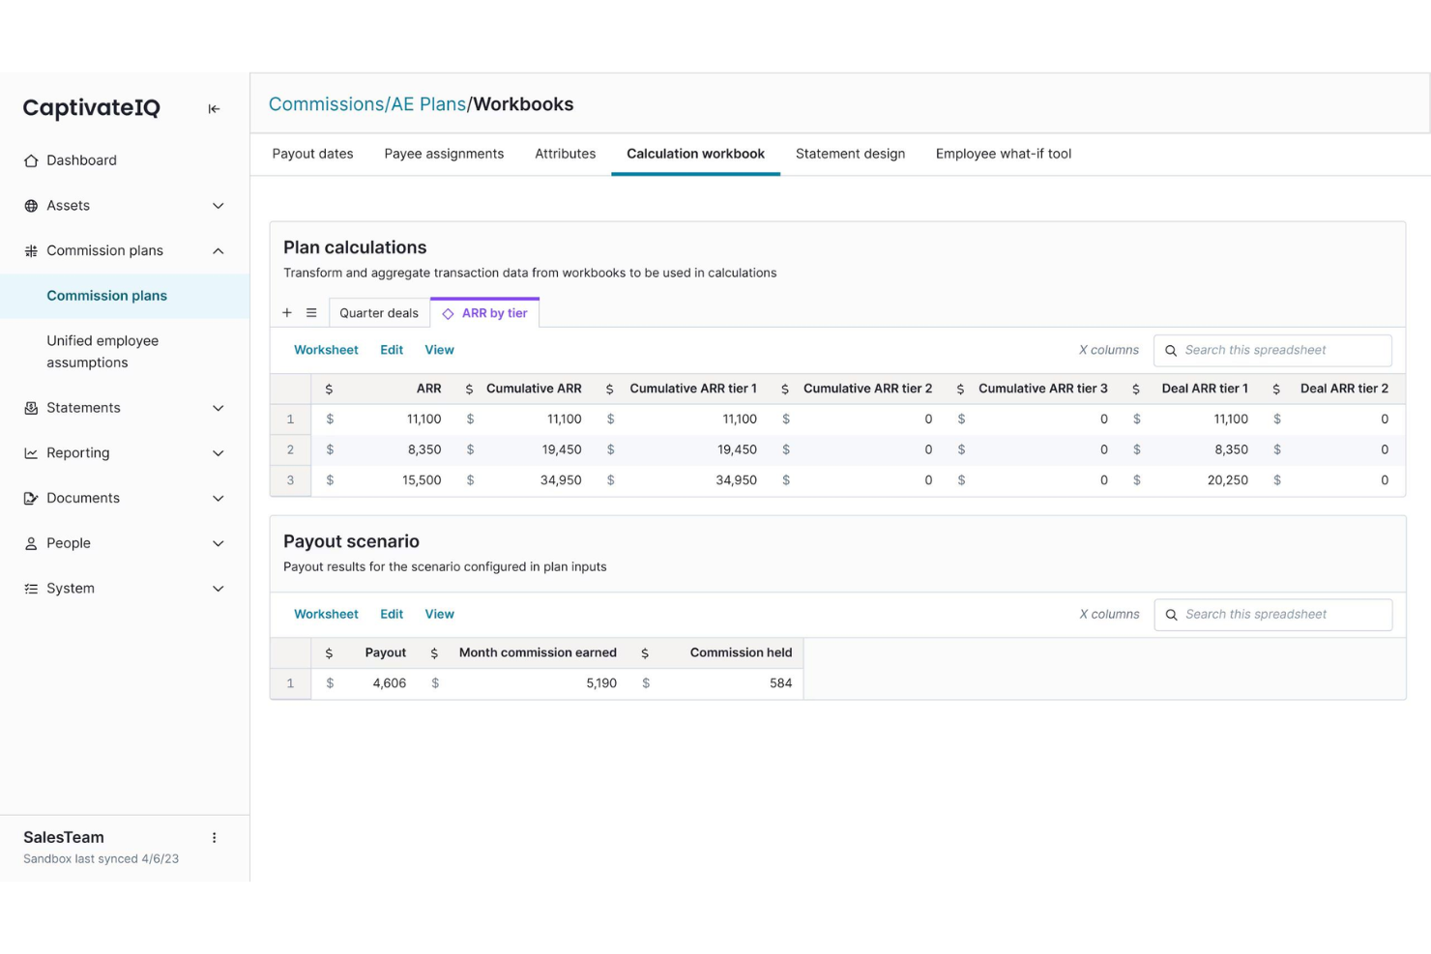
Task: Click the System list icon
Action: coord(31,589)
